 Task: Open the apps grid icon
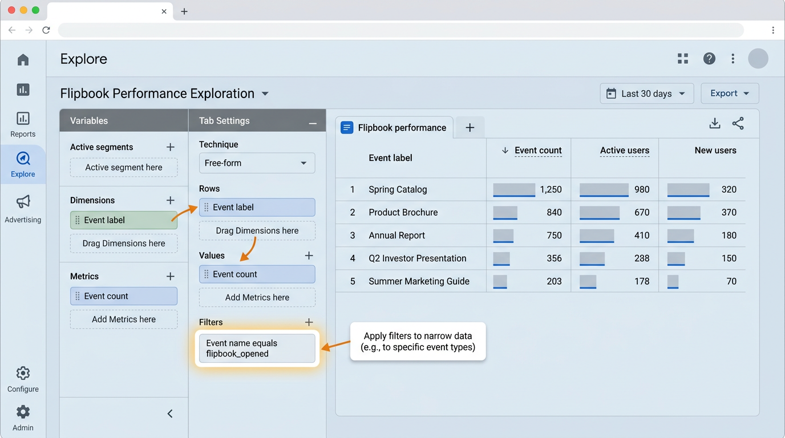683,59
